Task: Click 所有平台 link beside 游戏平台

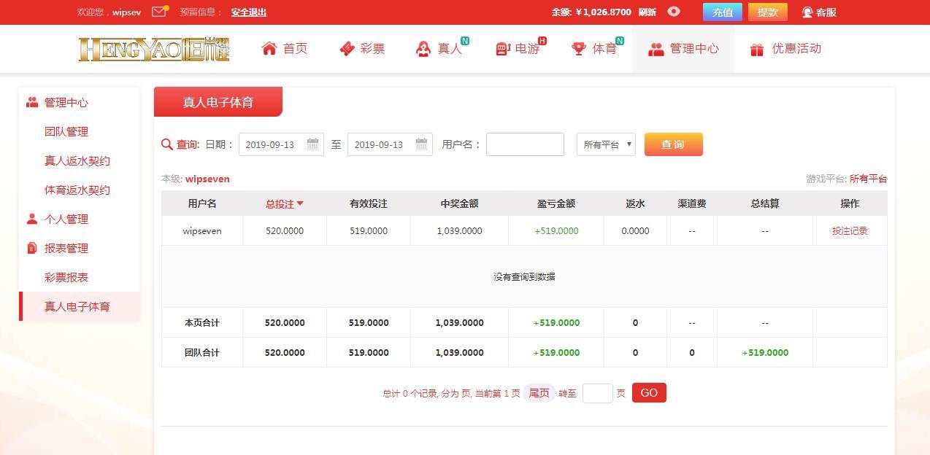Action: click(x=868, y=179)
